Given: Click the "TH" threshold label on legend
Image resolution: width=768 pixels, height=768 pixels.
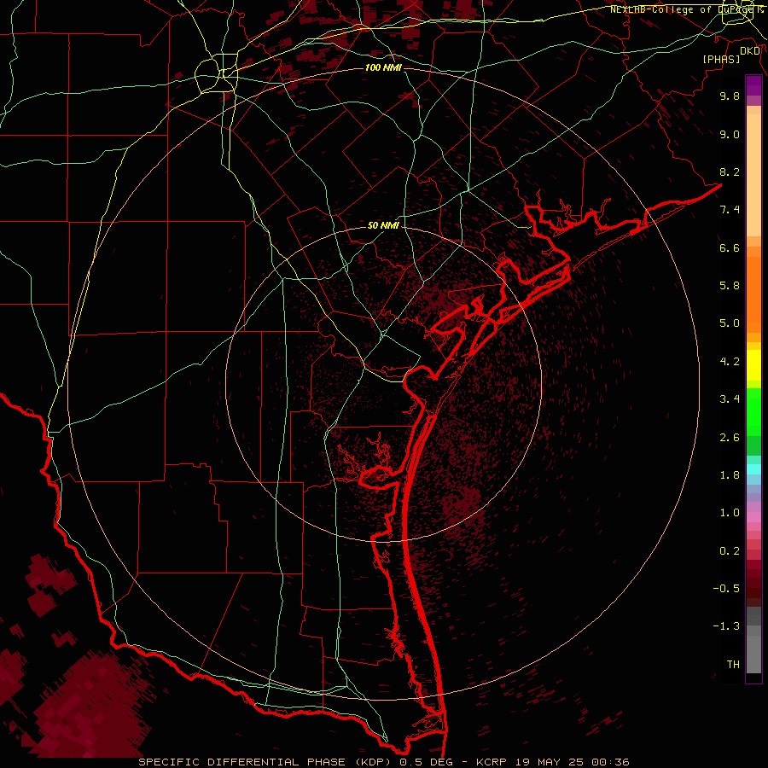Looking at the screenshot, I should coord(733,665).
